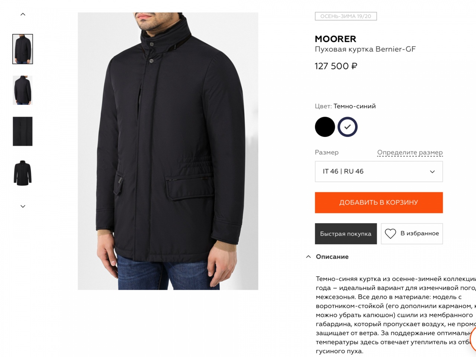Open the MOORER brand link
The image size is (476, 357).
[x=335, y=39]
